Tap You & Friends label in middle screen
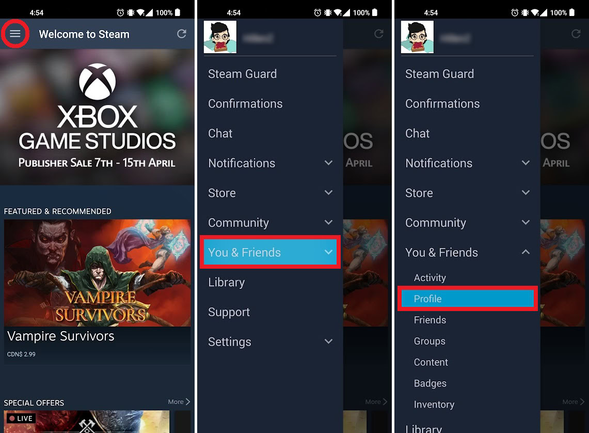Screen dimensions: 589x433 pyautogui.click(x=244, y=252)
